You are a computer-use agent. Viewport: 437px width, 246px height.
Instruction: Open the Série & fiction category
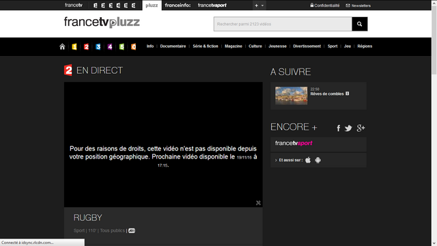point(206,46)
